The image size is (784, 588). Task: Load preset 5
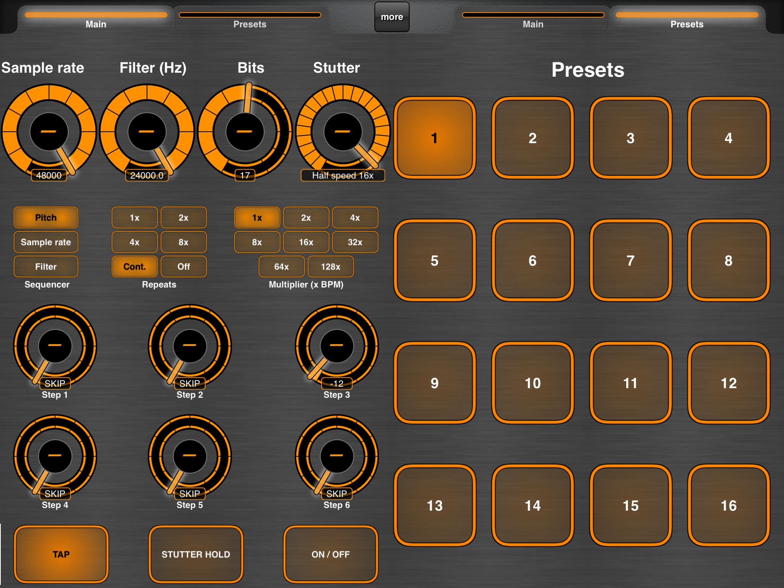coord(435,260)
